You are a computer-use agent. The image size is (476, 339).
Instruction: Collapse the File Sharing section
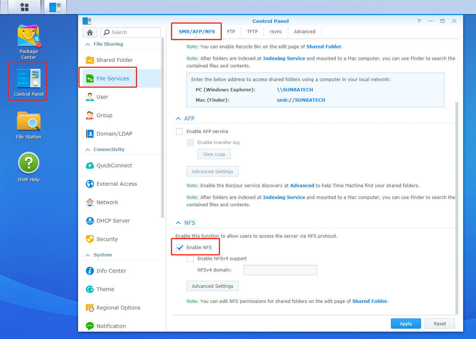tap(87, 44)
